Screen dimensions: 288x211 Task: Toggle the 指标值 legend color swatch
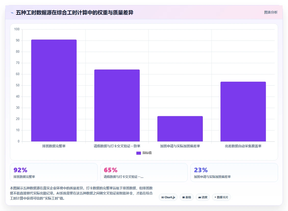pyautogui.click(x=139, y=153)
